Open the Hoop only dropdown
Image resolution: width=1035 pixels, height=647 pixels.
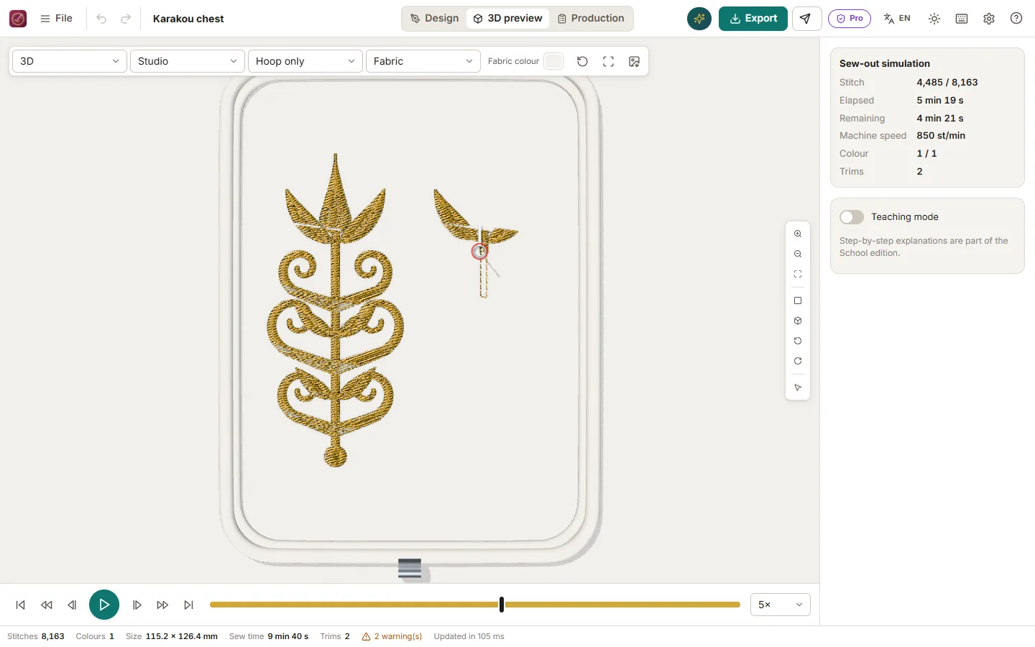point(305,61)
